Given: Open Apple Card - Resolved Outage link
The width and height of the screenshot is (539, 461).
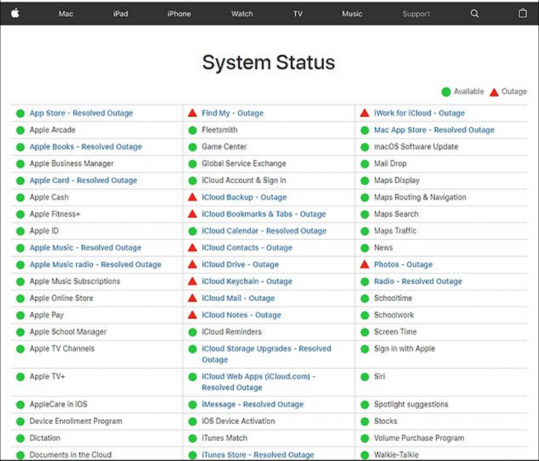Looking at the screenshot, I should pos(83,180).
